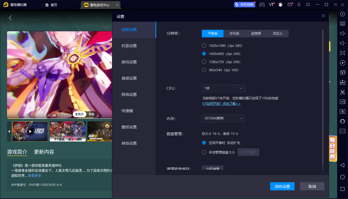348x199 pixels.
Task: Click the 保存设置 button
Action: point(282,186)
